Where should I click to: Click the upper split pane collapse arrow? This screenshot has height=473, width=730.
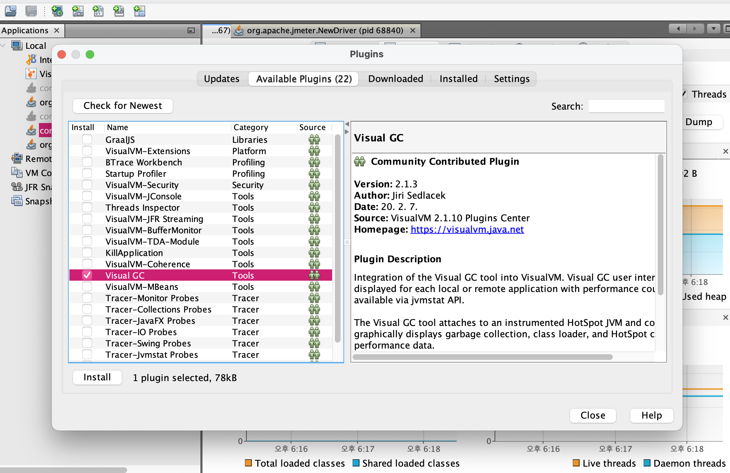click(347, 124)
